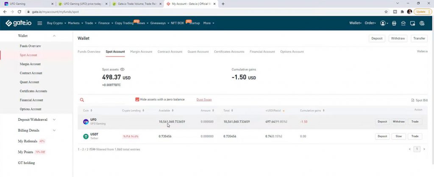The width and height of the screenshot is (434, 177).
Task: Click the Chrome profile avatar
Action: click(x=409, y=12)
